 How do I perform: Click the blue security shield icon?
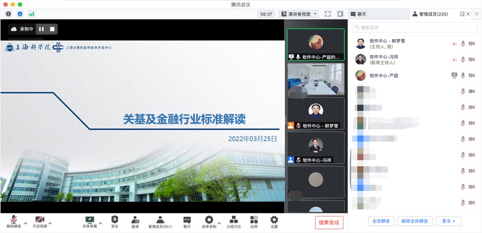coord(20,14)
